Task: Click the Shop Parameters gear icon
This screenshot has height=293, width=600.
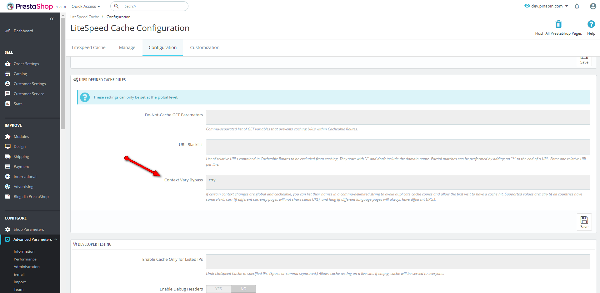Action: pos(8,230)
